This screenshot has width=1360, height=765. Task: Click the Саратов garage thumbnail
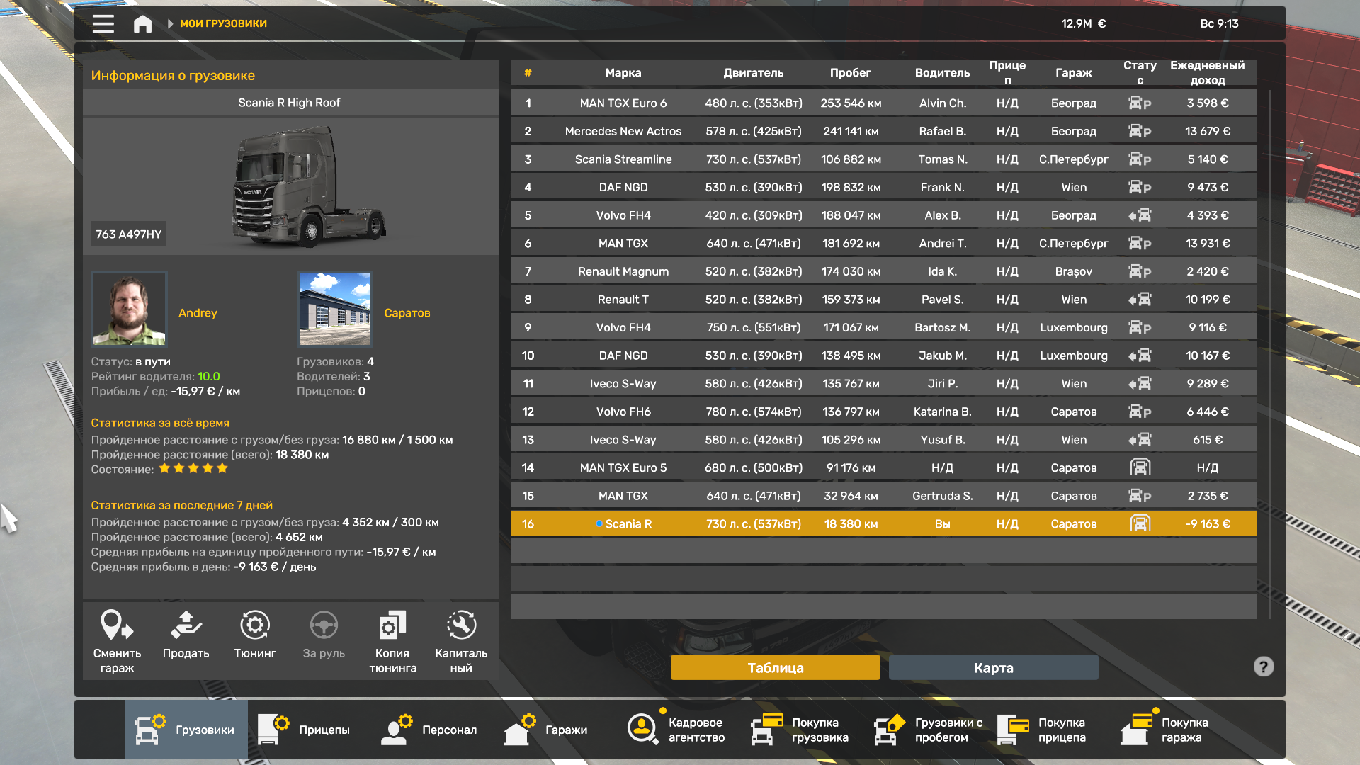coord(335,309)
